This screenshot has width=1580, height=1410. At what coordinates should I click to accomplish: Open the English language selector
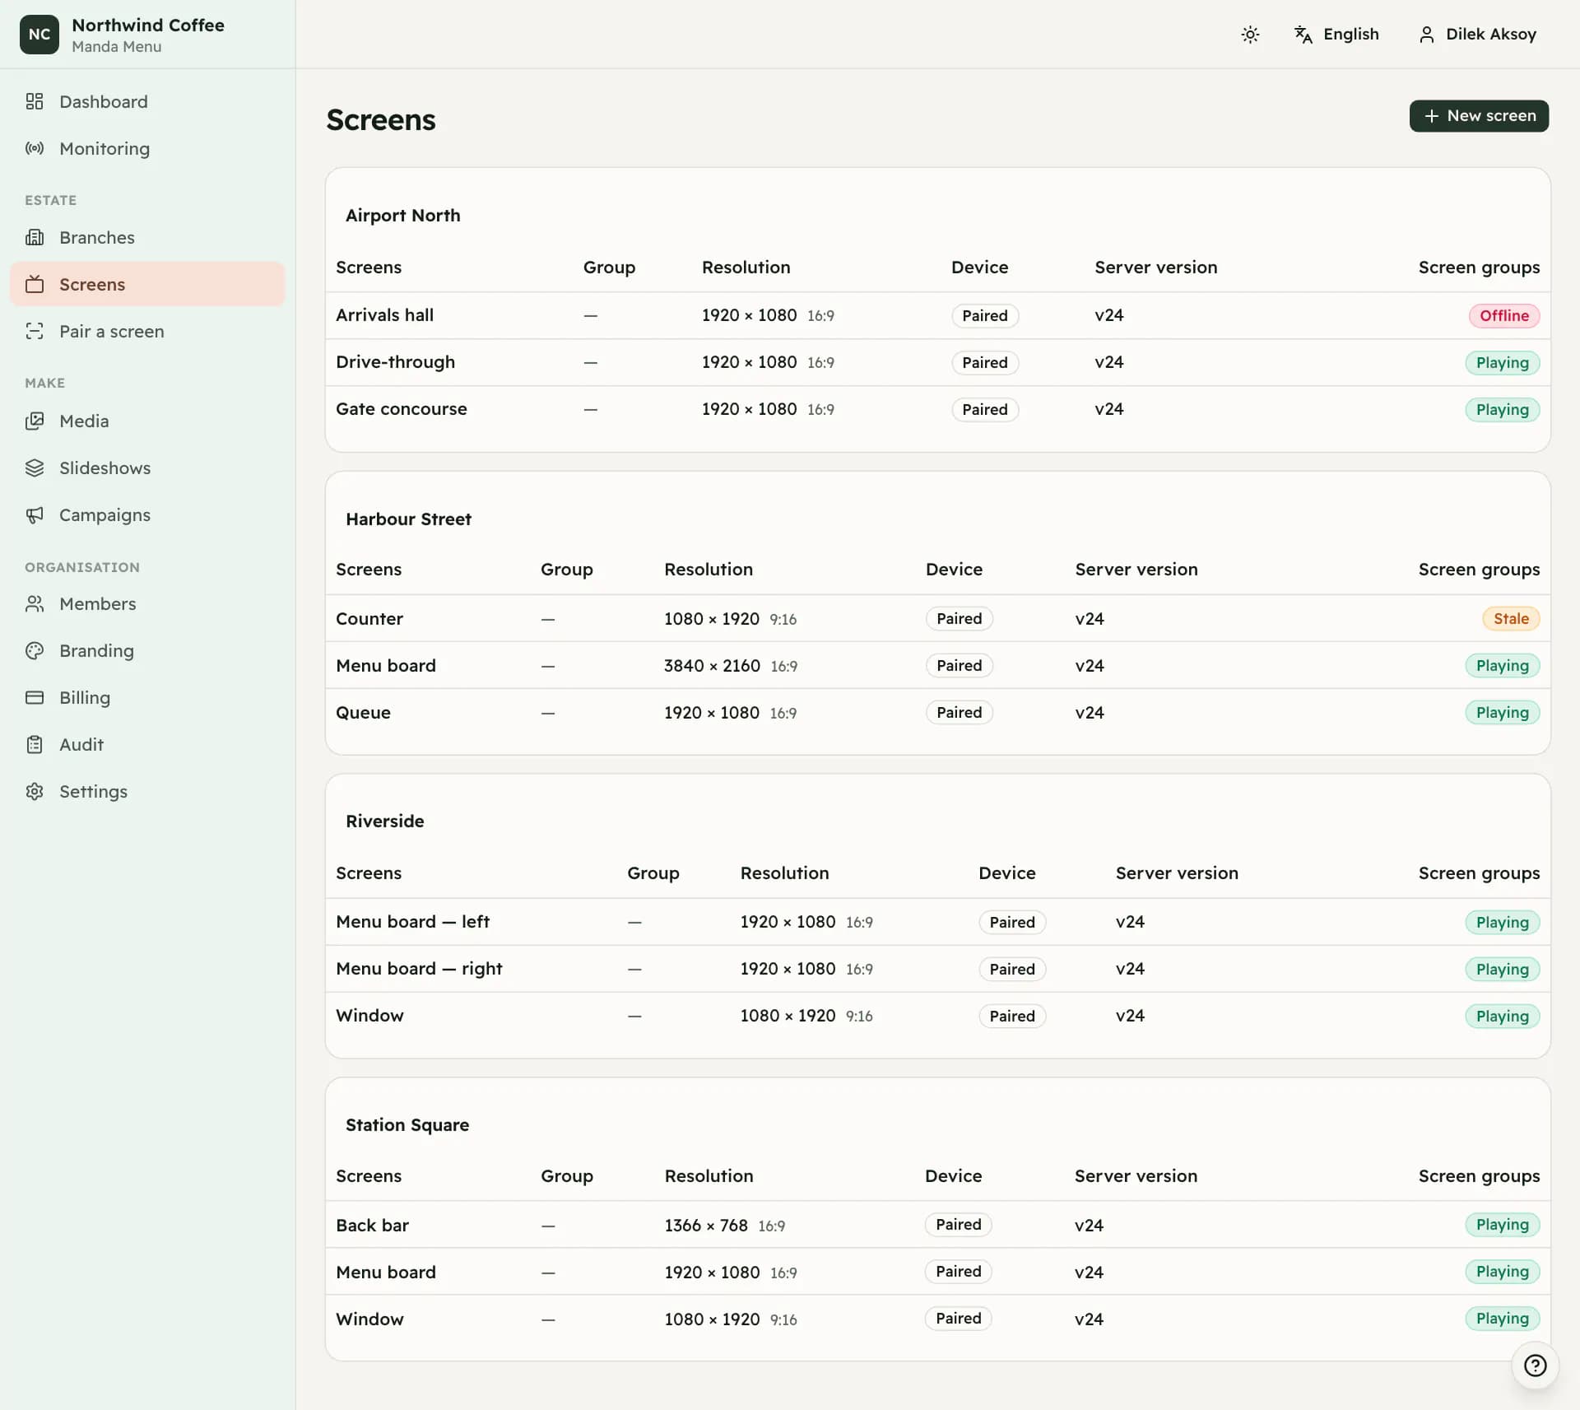(x=1336, y=35)
